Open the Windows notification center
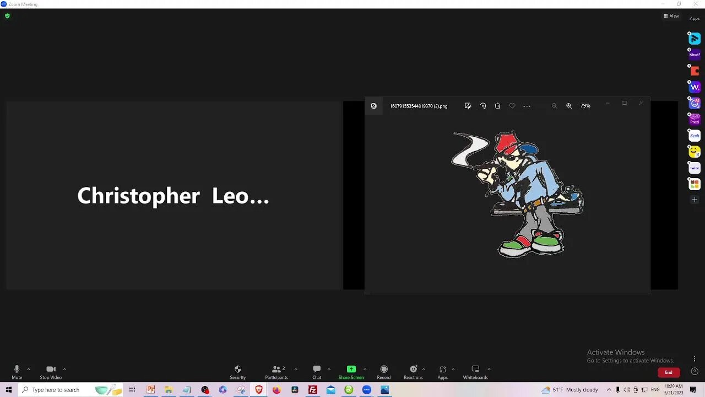Screen dimensions: 705x397 (693, 390)
